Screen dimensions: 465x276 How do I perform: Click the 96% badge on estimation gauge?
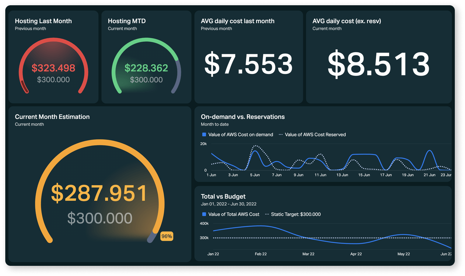[166, 236]
